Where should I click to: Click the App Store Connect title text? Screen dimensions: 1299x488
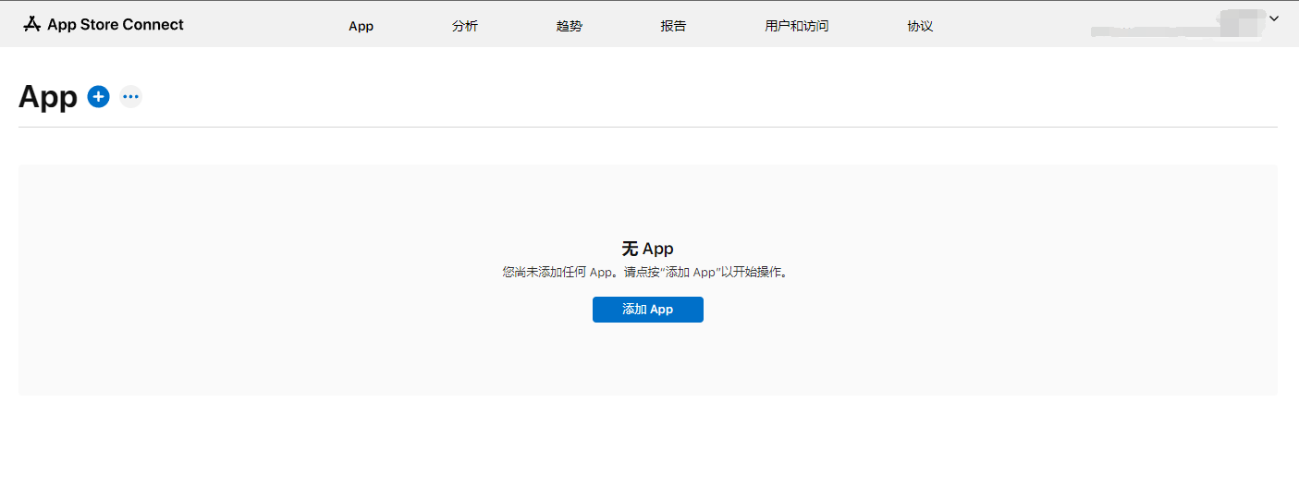pyautogui.click(x=116, y=25)
